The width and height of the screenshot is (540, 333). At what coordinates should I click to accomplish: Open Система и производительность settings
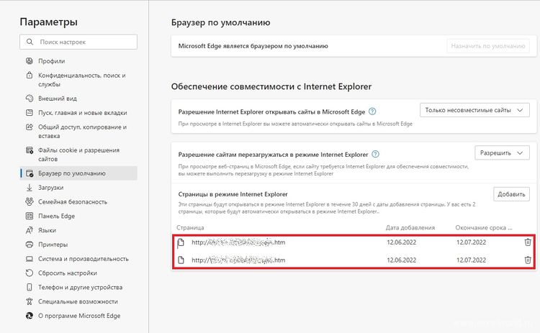point(84,259)
